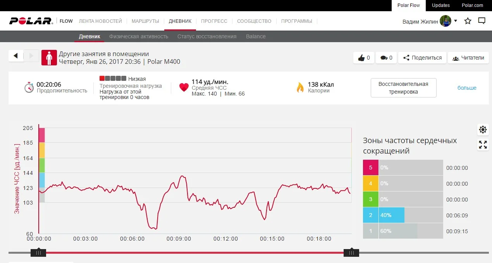Select Физическая активность submenu tab
Viewport: 492px width, 263px height.
pyautogui.click(x=139, y=36)
